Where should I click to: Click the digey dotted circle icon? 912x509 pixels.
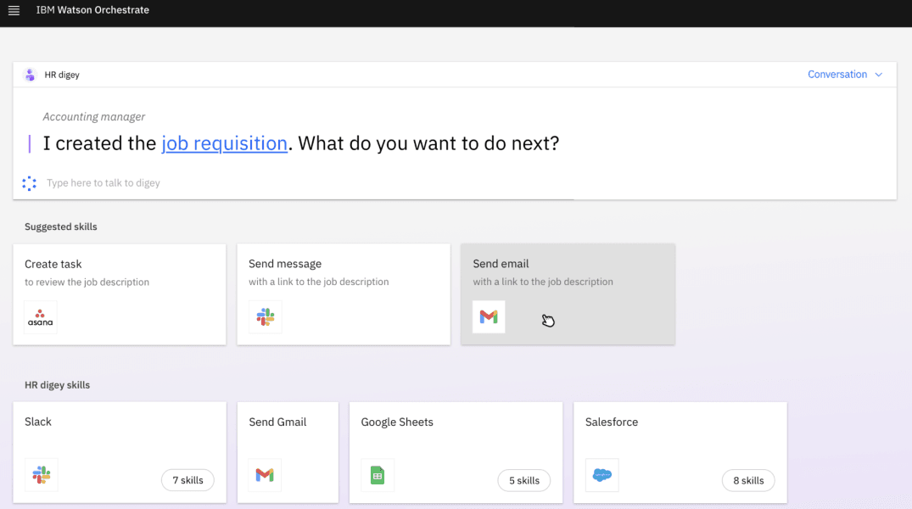point(30,183)
